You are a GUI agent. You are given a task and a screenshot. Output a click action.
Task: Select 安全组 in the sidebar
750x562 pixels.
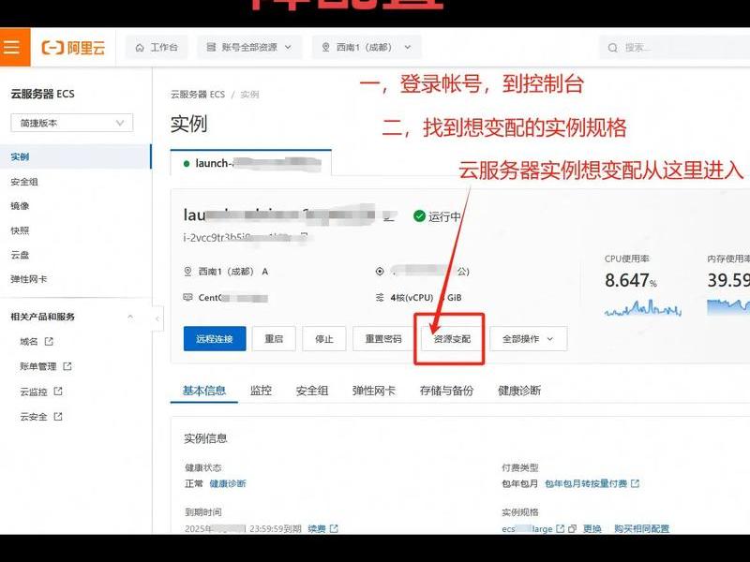pyautogui.click(x=24, y=182)
